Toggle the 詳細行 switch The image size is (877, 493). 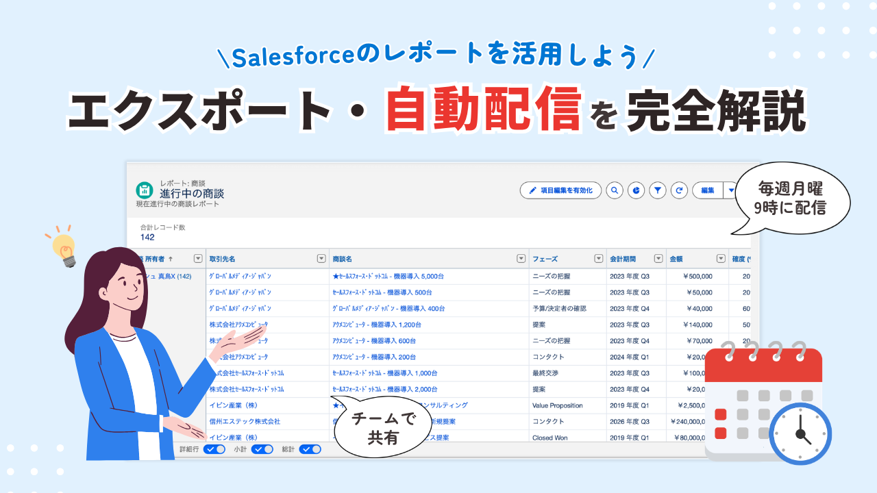click(215, 449)
